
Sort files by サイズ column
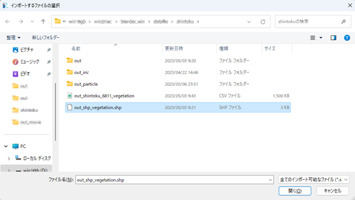(x=270, y=49)
